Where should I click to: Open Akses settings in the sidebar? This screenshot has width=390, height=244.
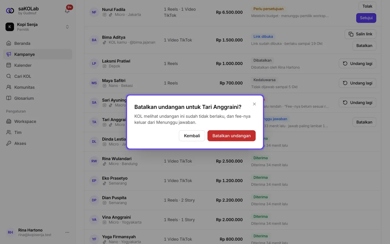(37, 143)
